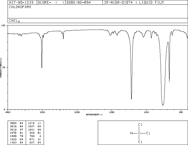Click the deepest spectrum peak bottom near 760

pyautogui.click(x=163, y=105)
